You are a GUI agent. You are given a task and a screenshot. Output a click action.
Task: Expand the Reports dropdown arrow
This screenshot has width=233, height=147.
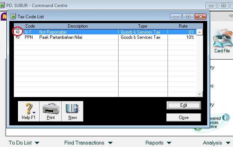(169, 143)
